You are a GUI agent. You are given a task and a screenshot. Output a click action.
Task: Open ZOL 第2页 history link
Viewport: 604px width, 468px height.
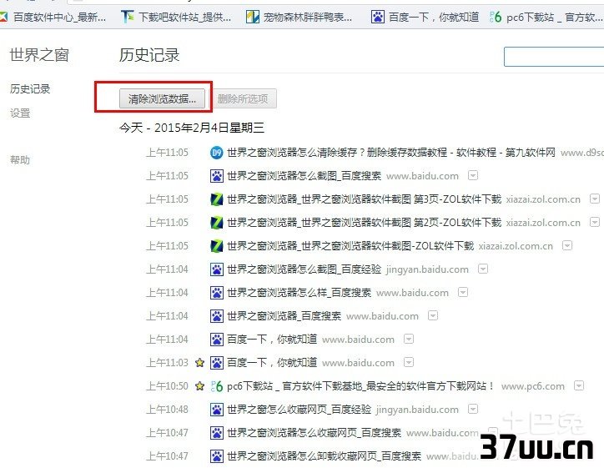pos(364,223)
